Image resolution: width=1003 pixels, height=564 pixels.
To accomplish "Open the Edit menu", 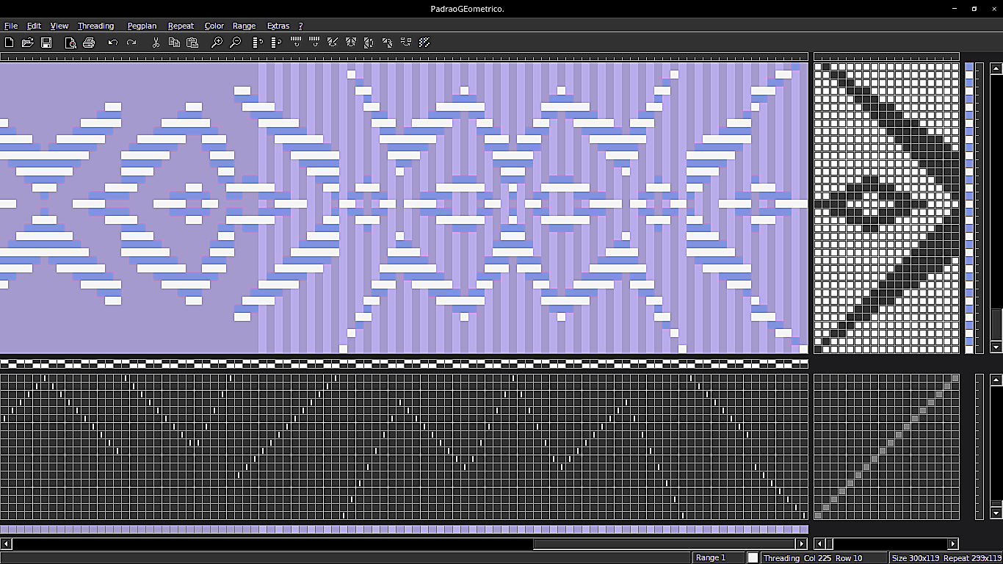I will point(34,26).
